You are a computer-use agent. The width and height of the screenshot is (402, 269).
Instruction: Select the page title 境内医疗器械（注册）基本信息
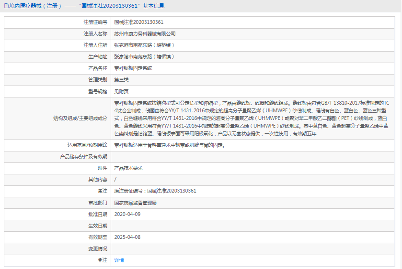[87, 6]
